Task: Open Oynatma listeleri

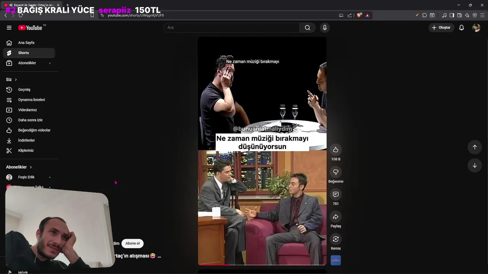Action: (x=29, y=100)
